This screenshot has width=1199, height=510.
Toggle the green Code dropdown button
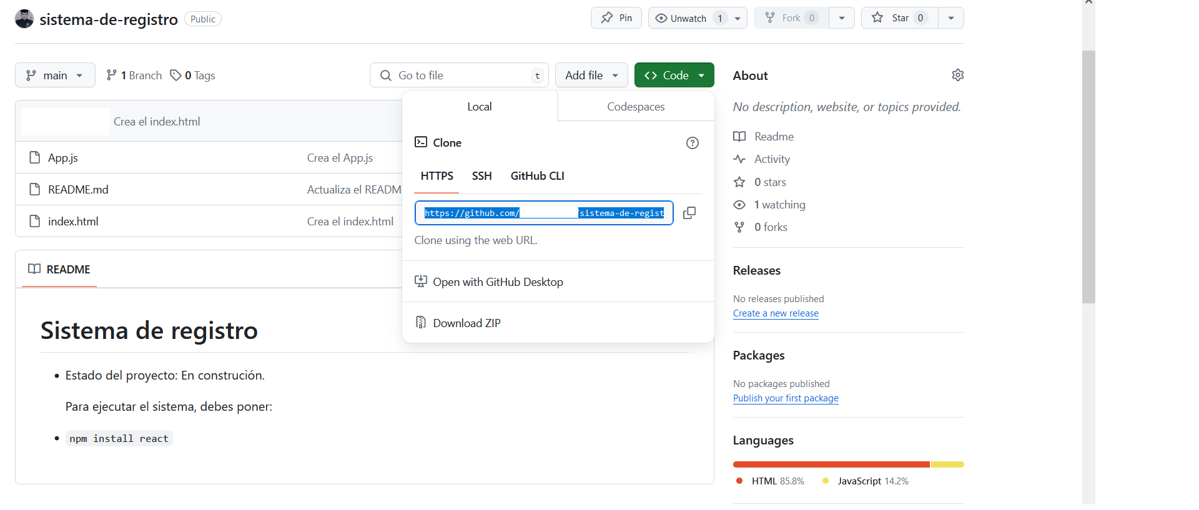pos(674,75)
